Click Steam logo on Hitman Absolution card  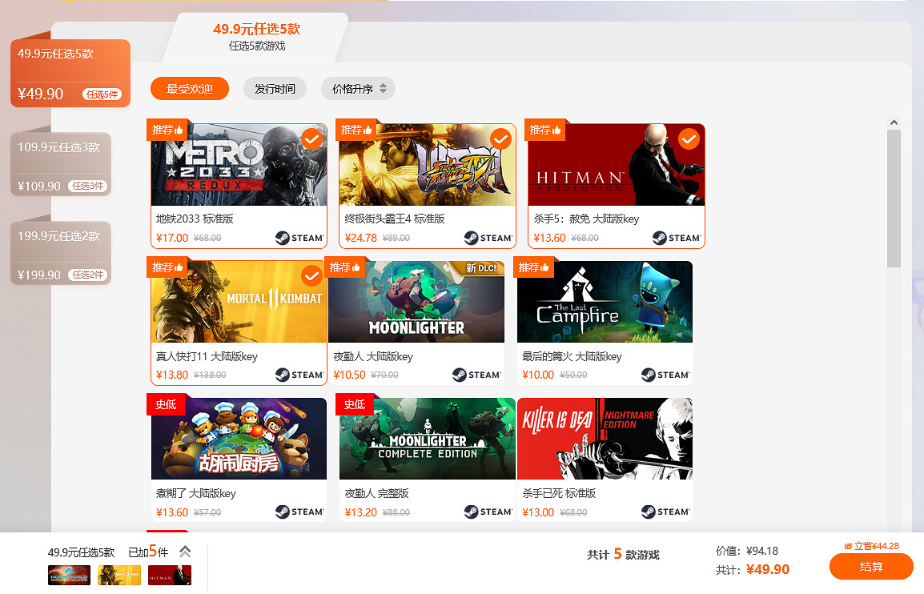click(x=677, y=238)
